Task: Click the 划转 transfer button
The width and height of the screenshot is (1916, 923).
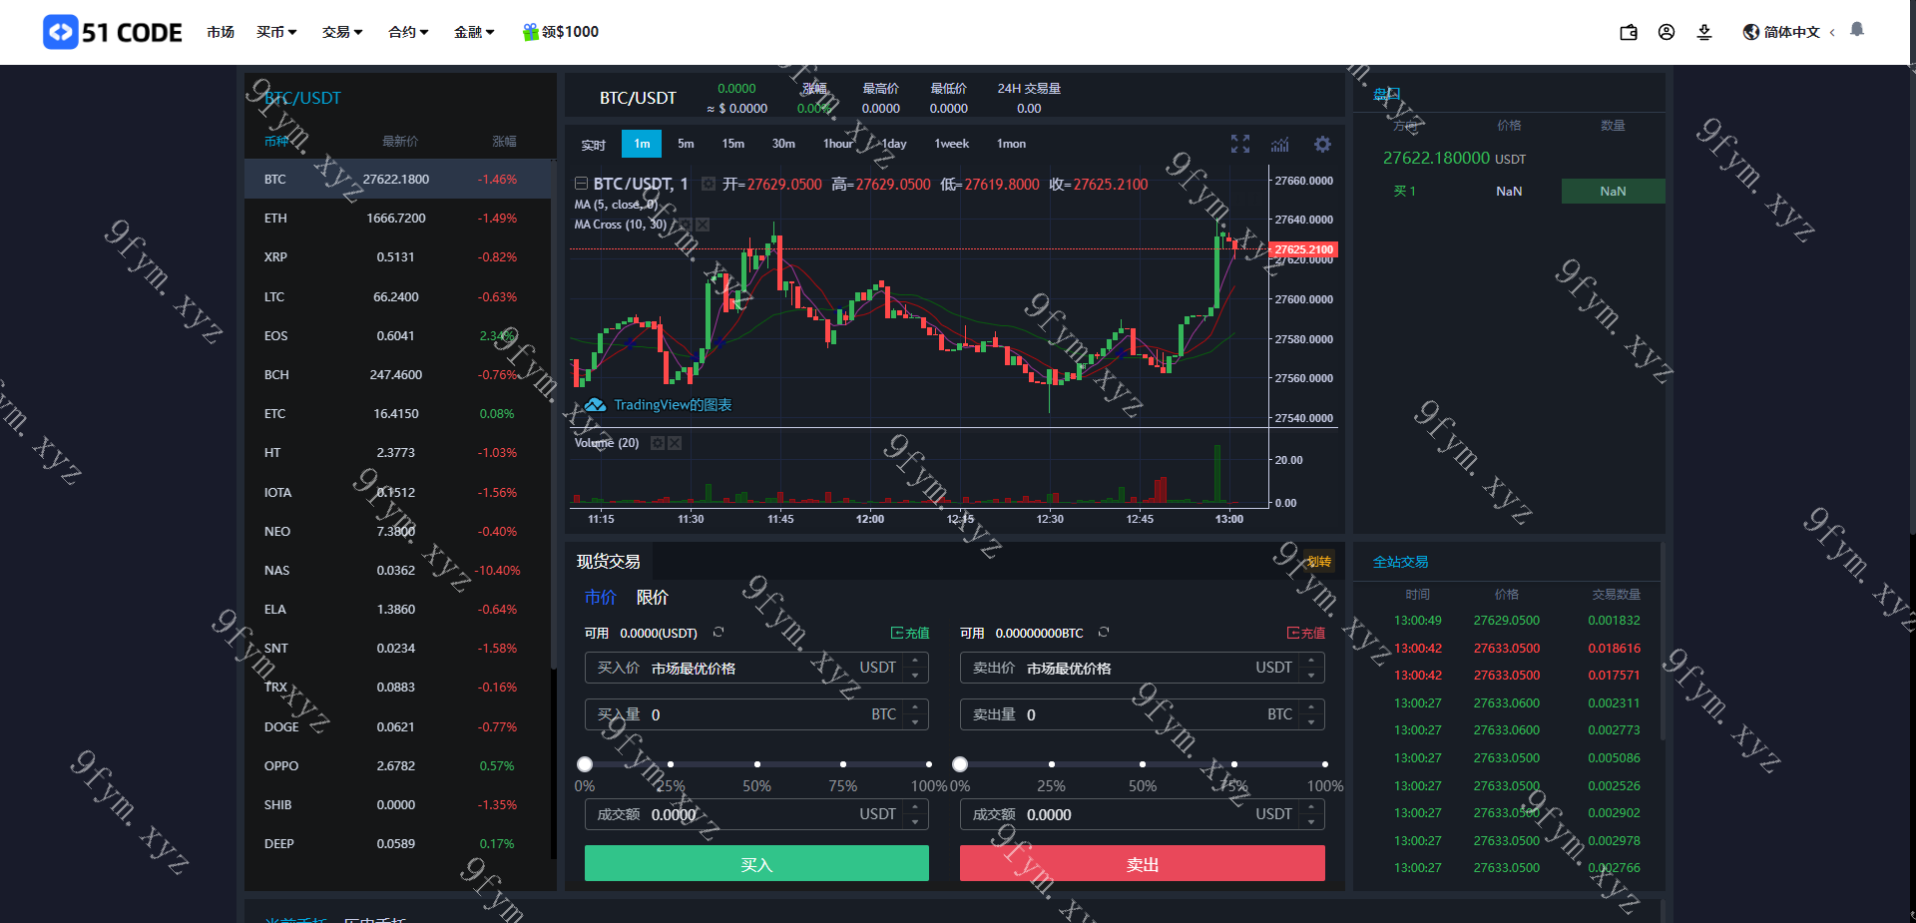Action: [x=1319, y=561]
